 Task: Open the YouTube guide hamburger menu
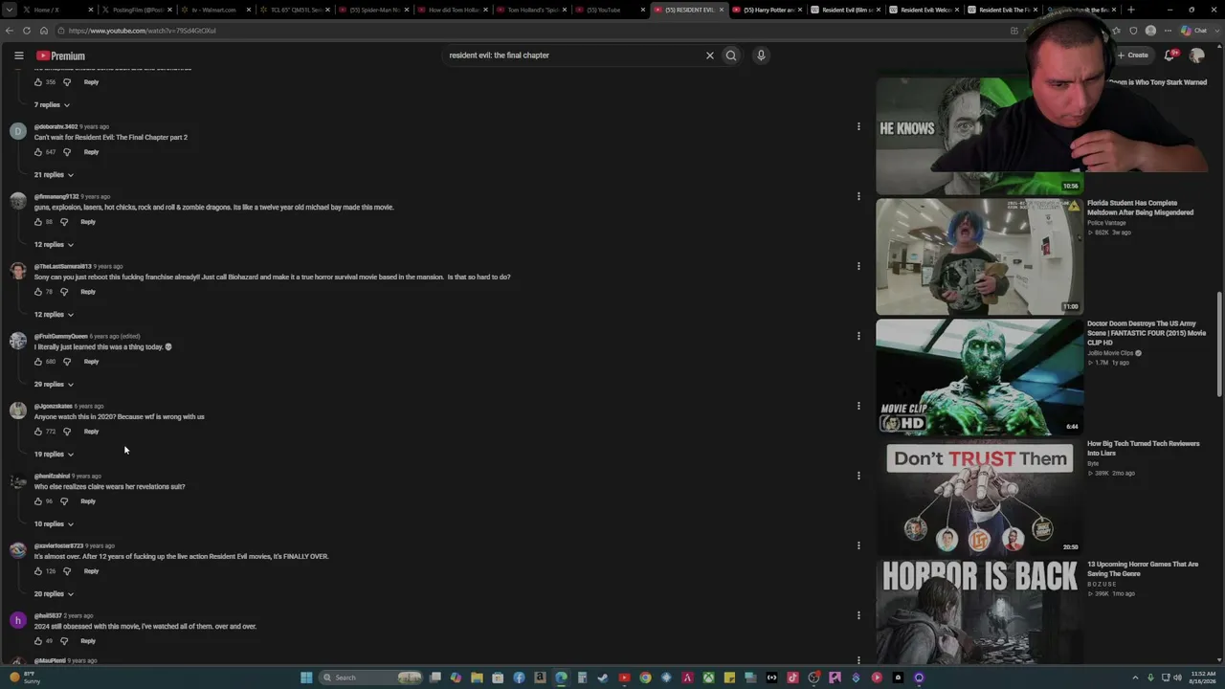[x=18, y=56]
